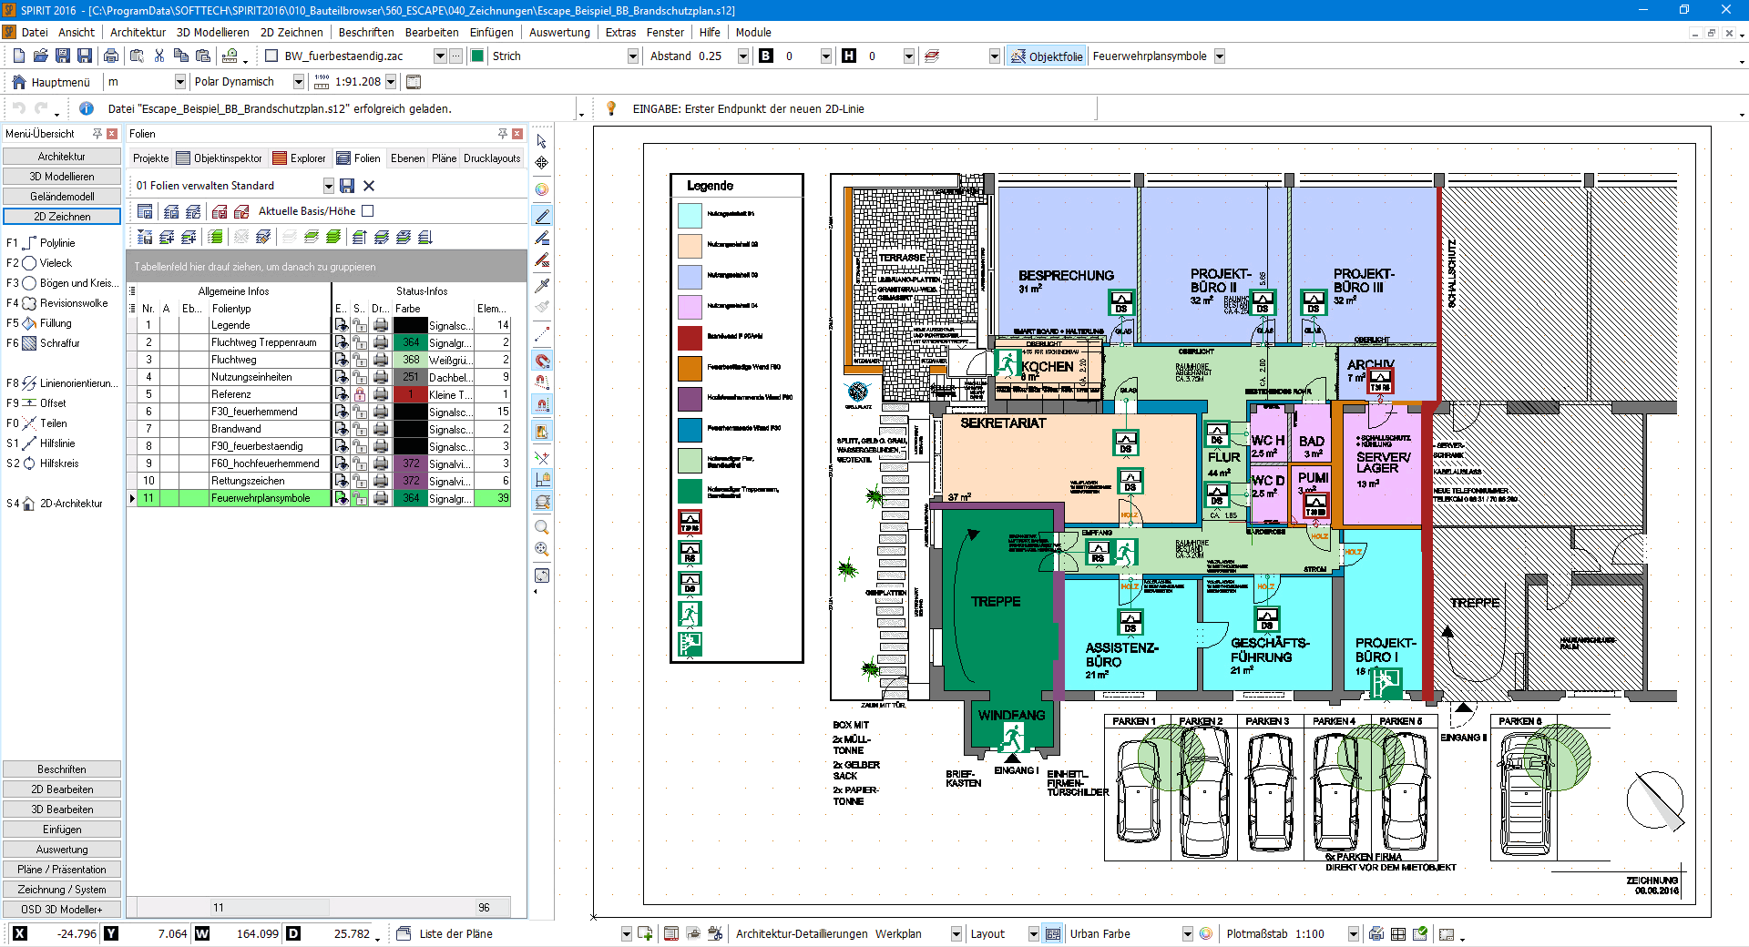Click the magnifier zoom tool
This screenshot has height=947, width=1749.
542,527
